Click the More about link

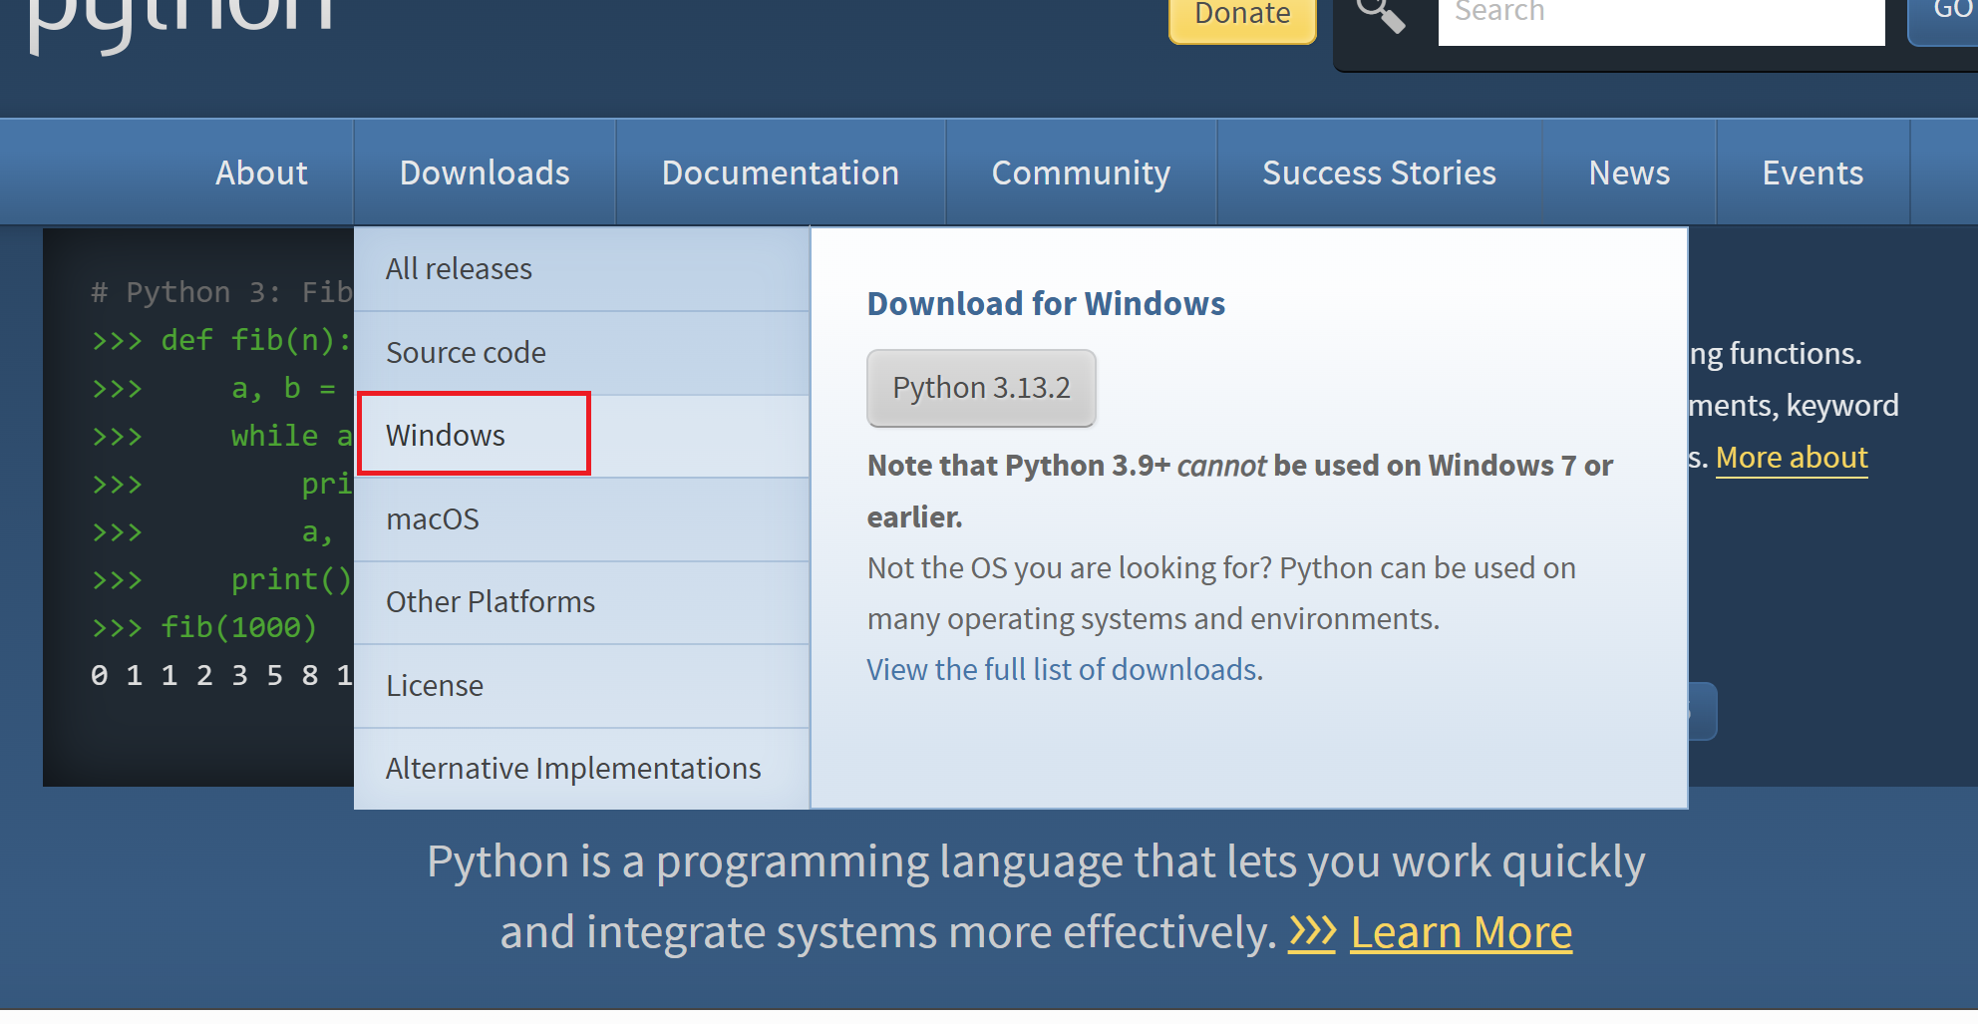pyautogui.click(x=1792, y=458)
